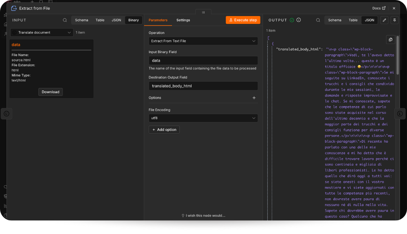Viewport: 407px width, 234px height.
Task: Edit output with pencil icon
Action: pos(385,20)
